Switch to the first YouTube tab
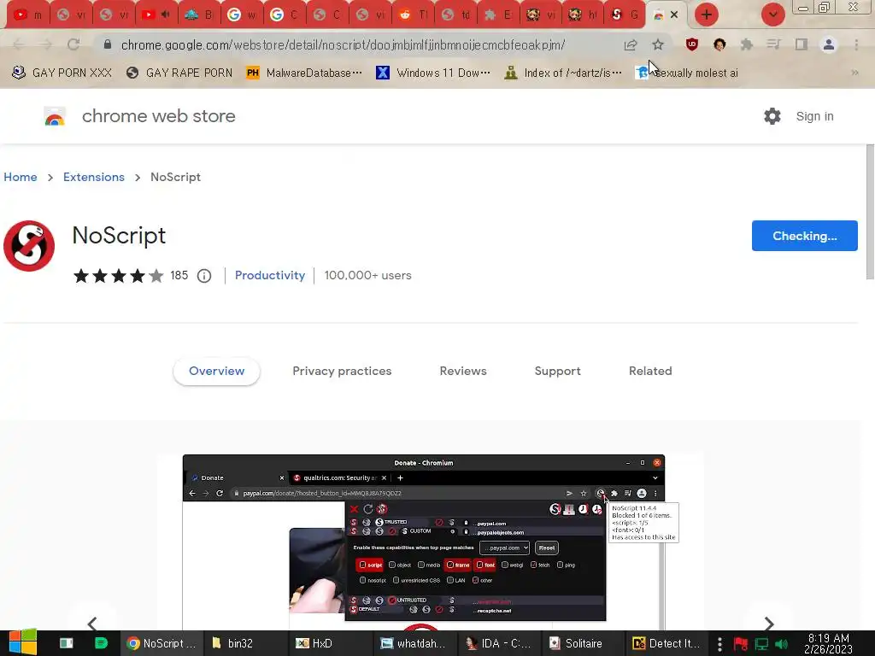This screenshot has height=656, width=875. pos(28,15)
